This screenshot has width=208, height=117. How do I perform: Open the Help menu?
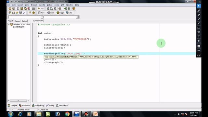(x=77, y=5)
